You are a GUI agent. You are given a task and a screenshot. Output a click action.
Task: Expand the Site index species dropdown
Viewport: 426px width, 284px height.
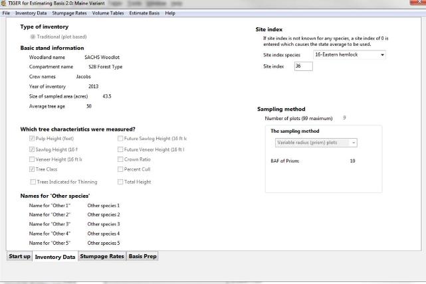pos(383,54)
